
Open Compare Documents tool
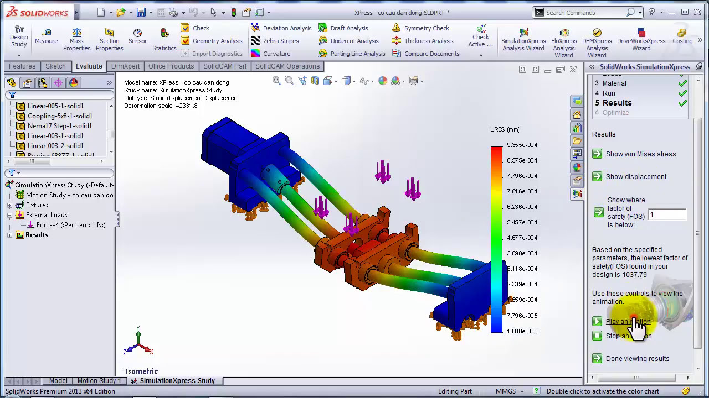click(x=426, y=54)
